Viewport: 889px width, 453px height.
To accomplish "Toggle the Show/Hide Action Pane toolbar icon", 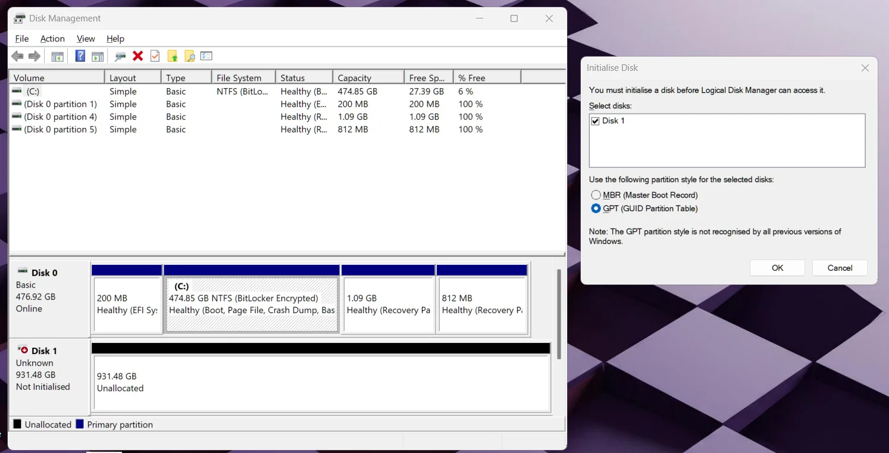I will click(98, 57).
